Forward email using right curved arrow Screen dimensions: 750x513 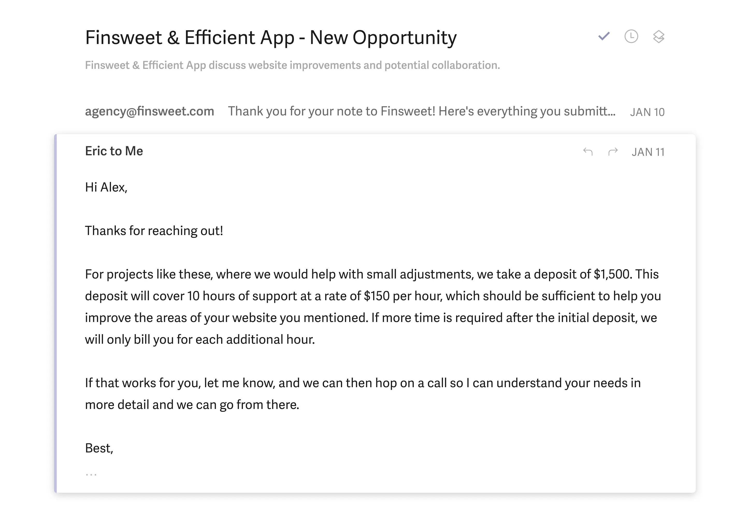pyautogui.click(x=612, y=152)
